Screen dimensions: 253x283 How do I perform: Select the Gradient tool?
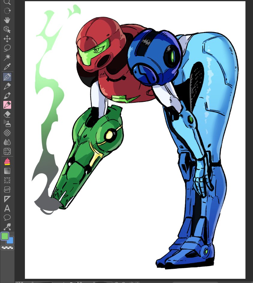pyautogui.click(x=7, y=171)
